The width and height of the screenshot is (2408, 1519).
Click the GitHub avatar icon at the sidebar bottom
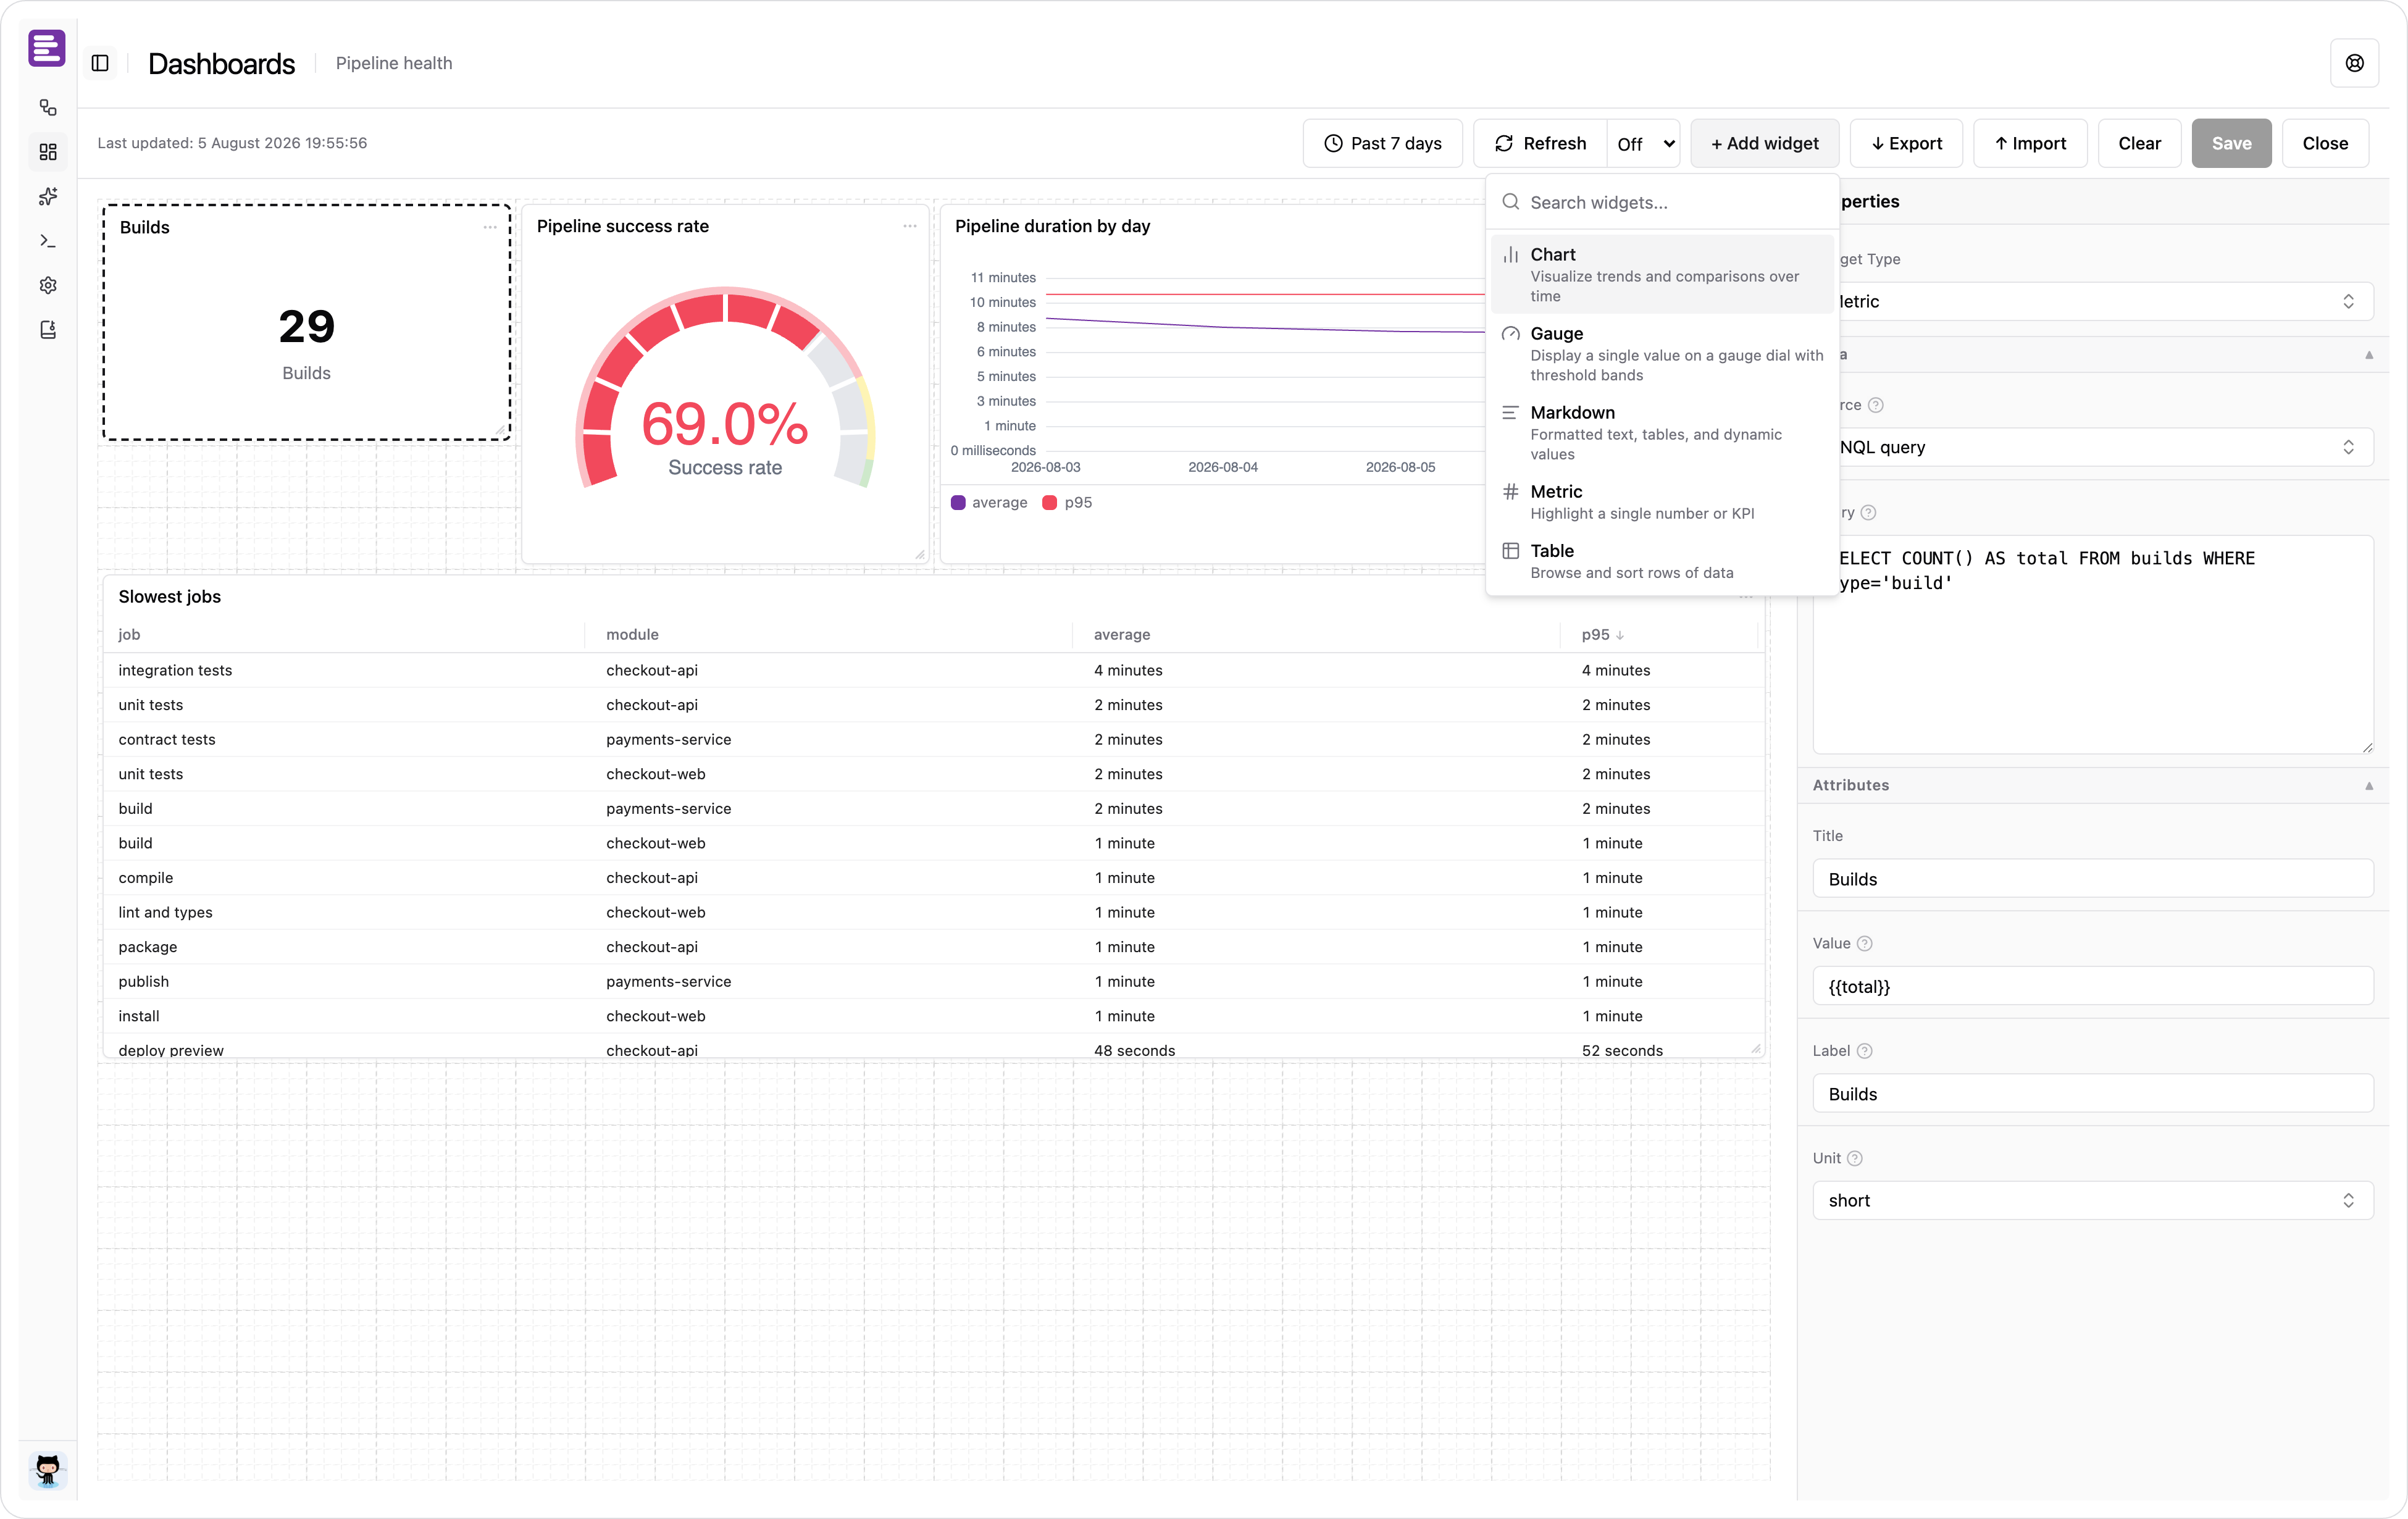pyautogui.click(x=47, y=1470)
